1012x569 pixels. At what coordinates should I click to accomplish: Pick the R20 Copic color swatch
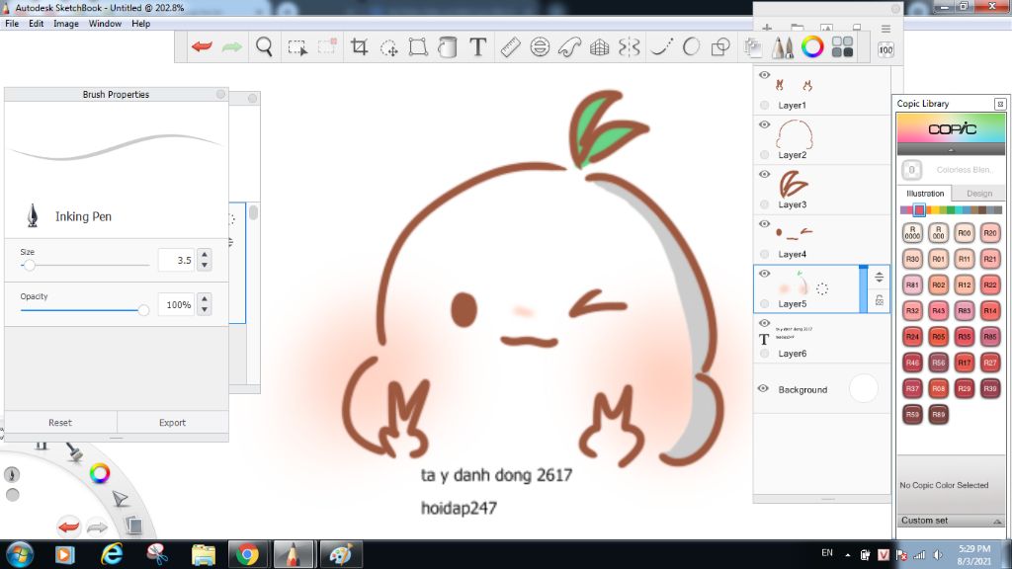pyautogui.click(x=990, y=233)
